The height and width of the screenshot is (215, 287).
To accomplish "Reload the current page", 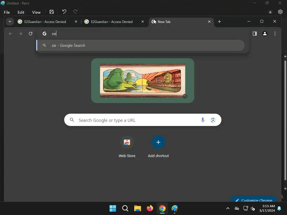I will 31,34.
